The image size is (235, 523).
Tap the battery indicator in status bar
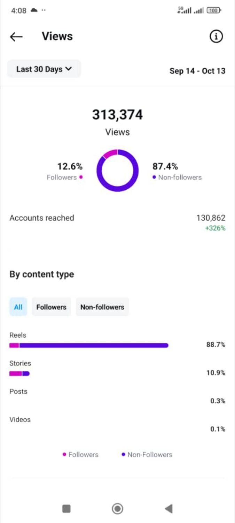(x=214, y=10)
